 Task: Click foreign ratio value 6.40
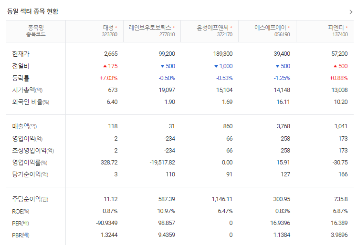tap(112, 102)
